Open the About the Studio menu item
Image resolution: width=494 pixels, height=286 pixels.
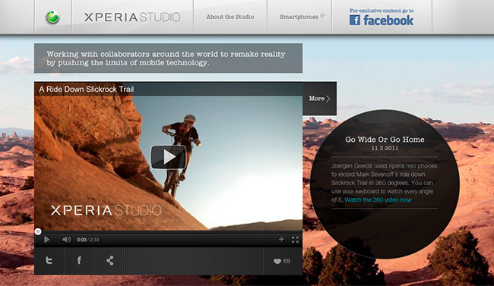pyautogui.click(x=230, y=17)
